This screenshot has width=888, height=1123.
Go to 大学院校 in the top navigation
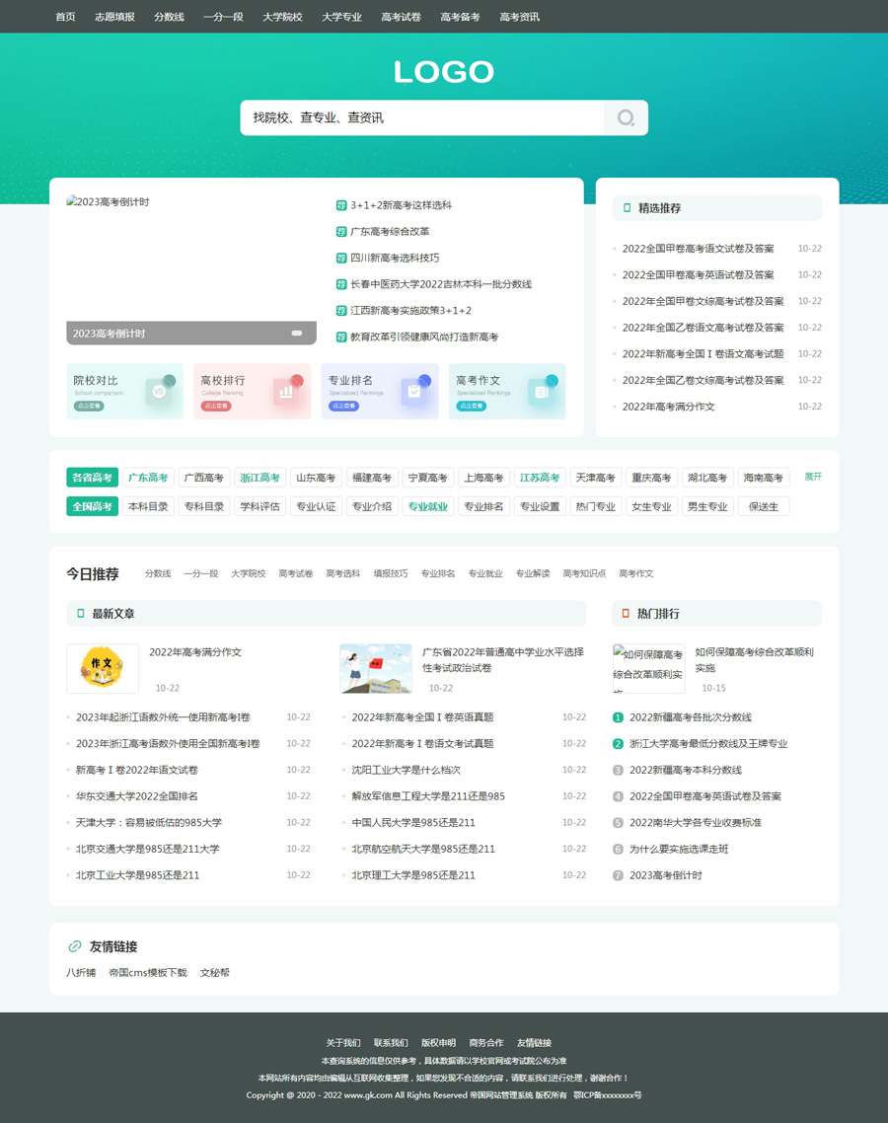pyautogui.click(x=282, y=17)
